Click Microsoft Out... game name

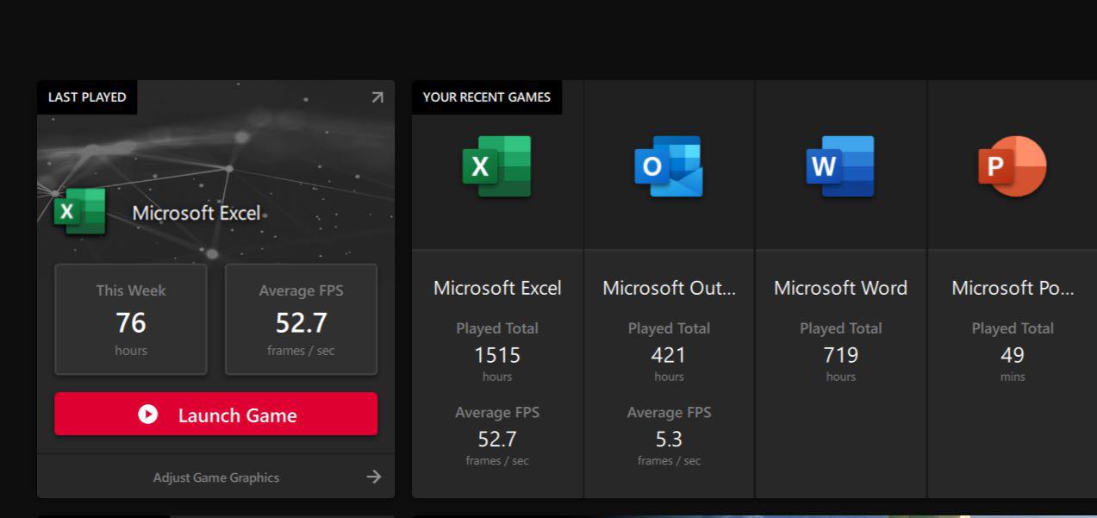pyautogui.click(x=670, y=288)
